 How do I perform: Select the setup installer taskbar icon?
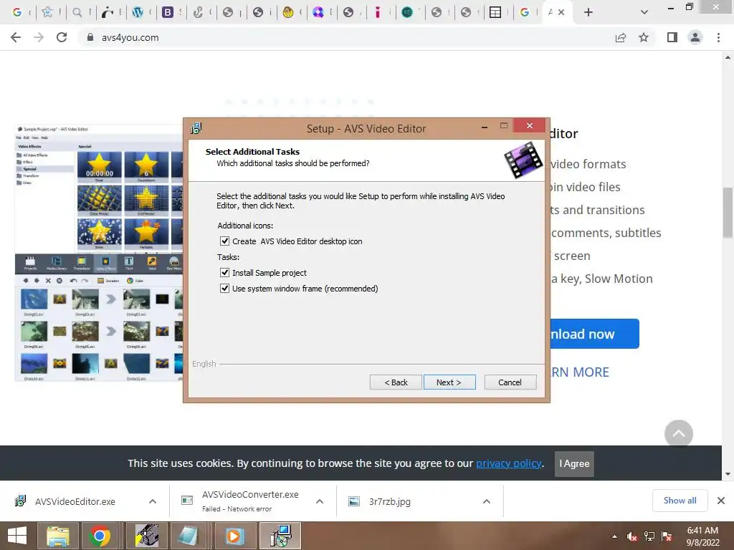(x=280, y=536)
